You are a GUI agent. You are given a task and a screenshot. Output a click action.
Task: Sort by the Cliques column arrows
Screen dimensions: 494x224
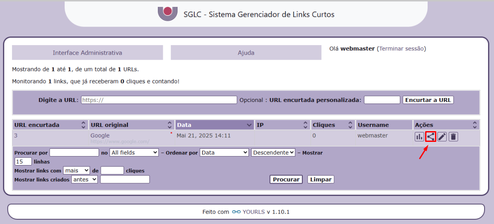pos(350,125)
